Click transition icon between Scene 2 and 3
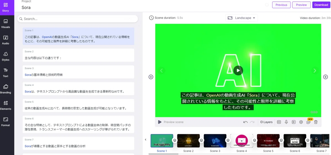The width and height of the screenshot is (331, 155). (x=202, y=140)
